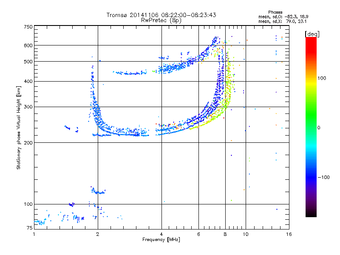Click the 'Frequency [MHz]' axis label
340x255 pixels.
(x=161, y=240)
